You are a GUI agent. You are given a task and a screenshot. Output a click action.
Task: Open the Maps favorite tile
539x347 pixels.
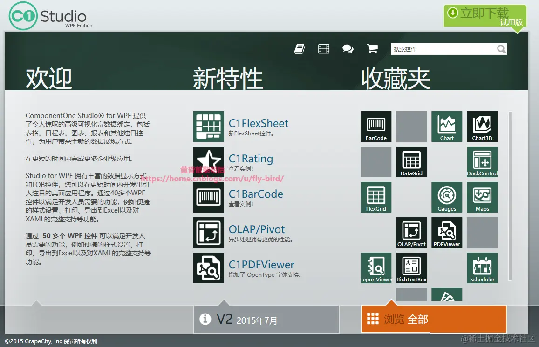click(482, 197)
